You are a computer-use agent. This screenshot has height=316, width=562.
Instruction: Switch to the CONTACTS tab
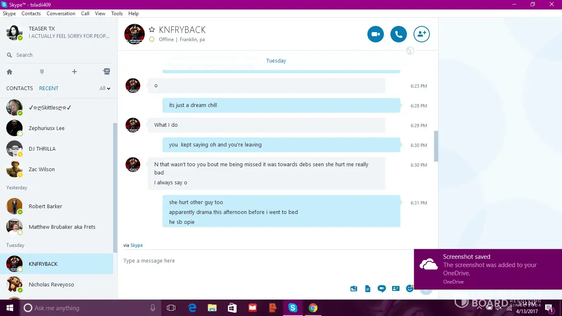[x=19, y=88]
